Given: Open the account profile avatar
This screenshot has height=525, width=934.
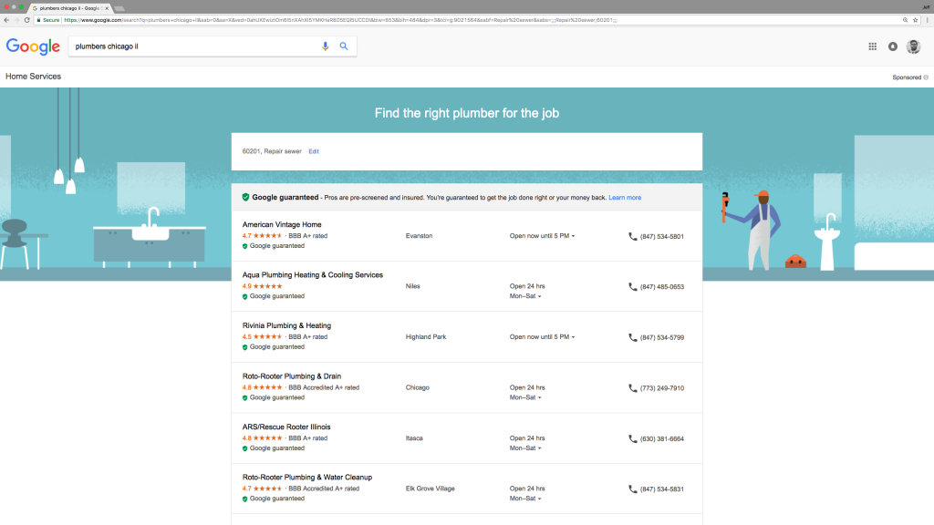Looking at the screenshot, I should 913,46.
